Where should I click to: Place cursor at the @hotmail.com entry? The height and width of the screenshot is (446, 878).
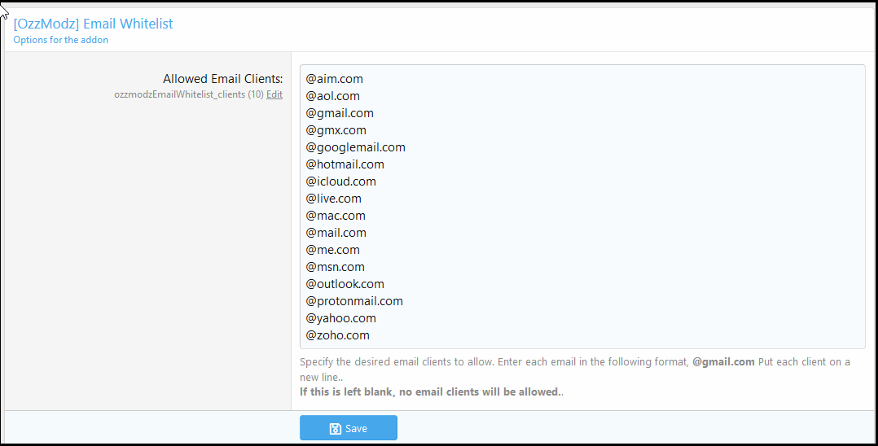pyautogui.click(x=345, y=164)
